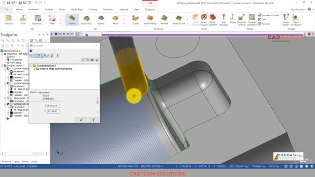
Task: Click the Save icon in quick access toolbar
Action: [8, 3]
